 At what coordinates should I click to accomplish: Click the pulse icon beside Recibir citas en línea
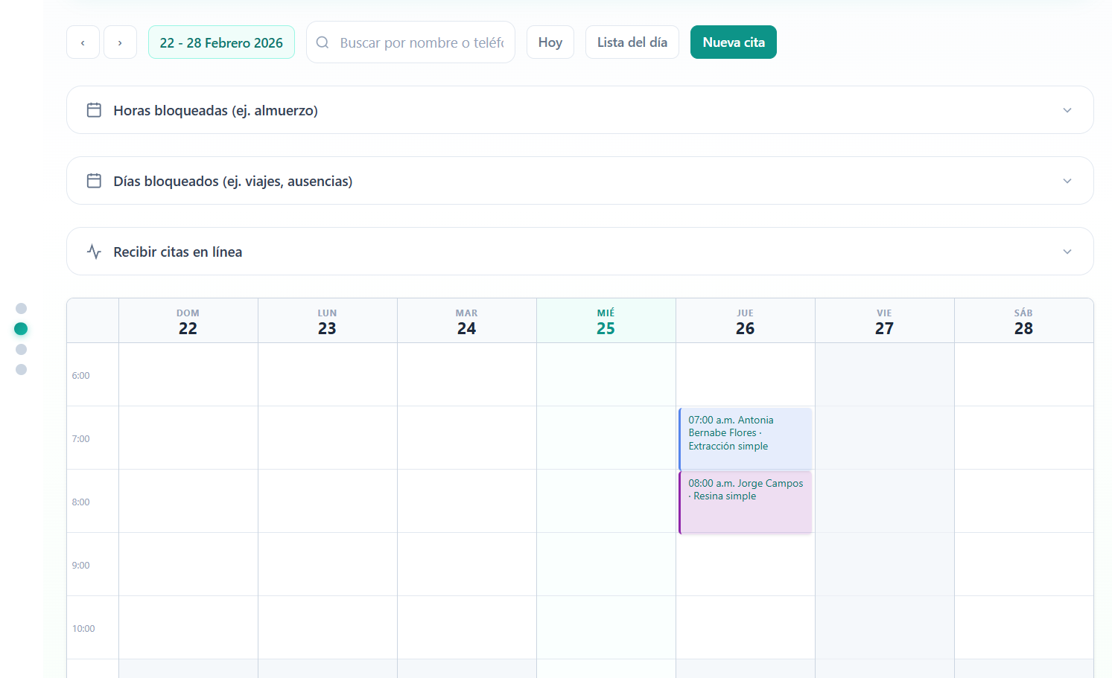click(x=94, y=251)
